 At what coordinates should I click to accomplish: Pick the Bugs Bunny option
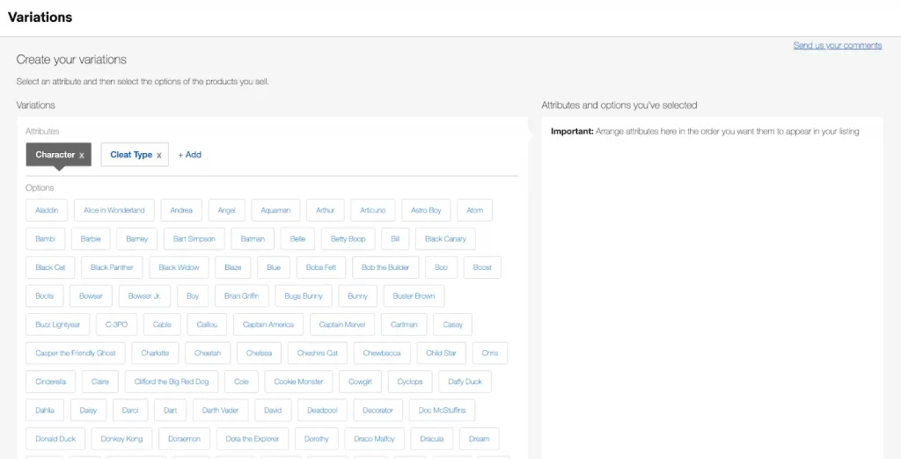pyautogui.click(x=304, y=296)
